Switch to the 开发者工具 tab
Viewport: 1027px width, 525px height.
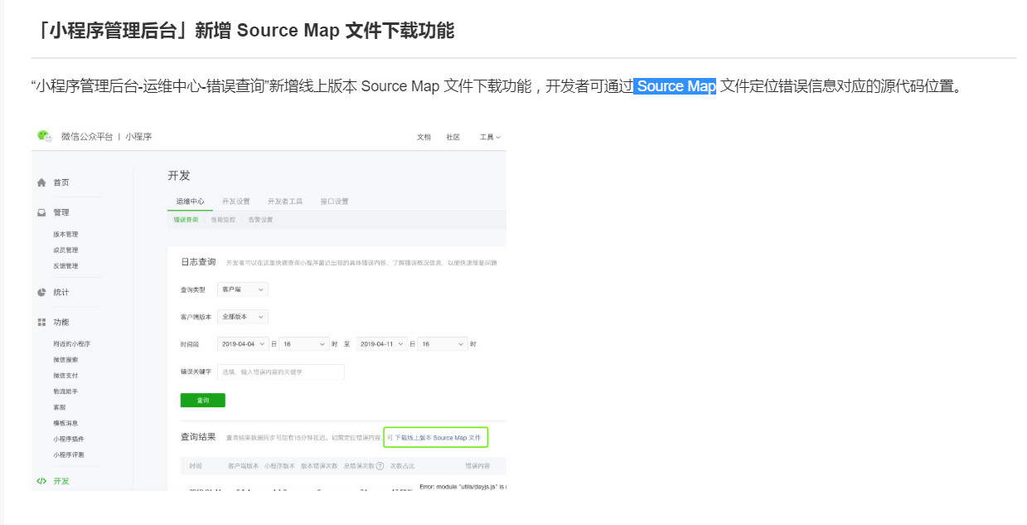click(284, 202)
